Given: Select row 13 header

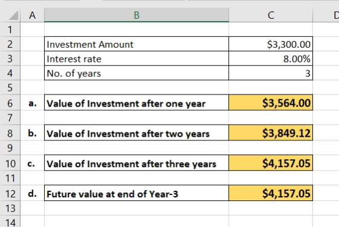Looking at the screenshot, I should 10,208.
